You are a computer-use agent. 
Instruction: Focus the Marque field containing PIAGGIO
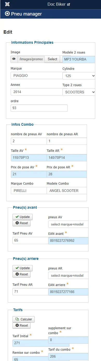pyautogui.click(x=37, y=76)
